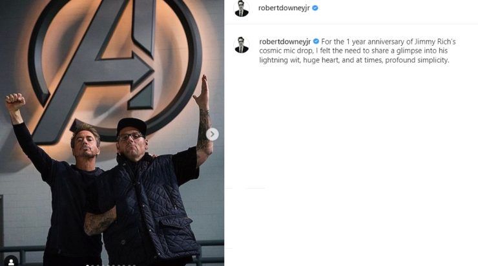Screen dimensions: 478x266
Task: Select the second carousel indicator dot
Action: pyautogui.click(x=92, y=265)
